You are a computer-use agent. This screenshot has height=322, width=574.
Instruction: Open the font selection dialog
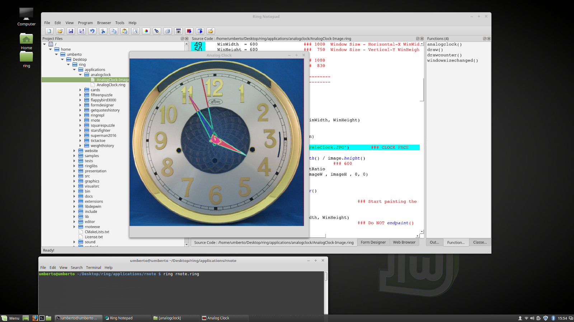[135, 31]
